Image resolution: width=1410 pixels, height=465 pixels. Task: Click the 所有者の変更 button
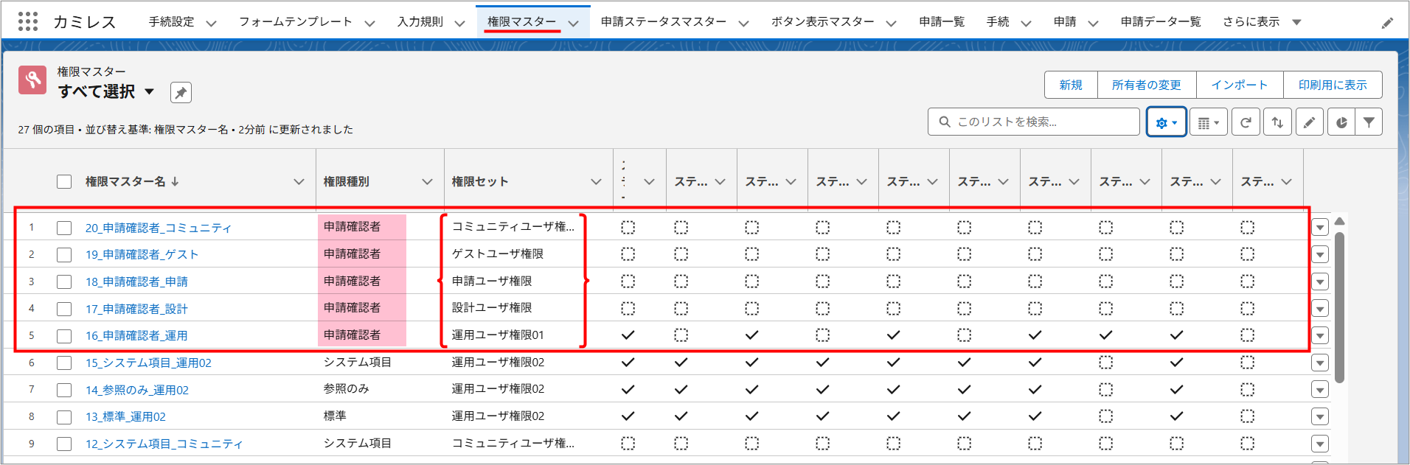coord(1147,85)
